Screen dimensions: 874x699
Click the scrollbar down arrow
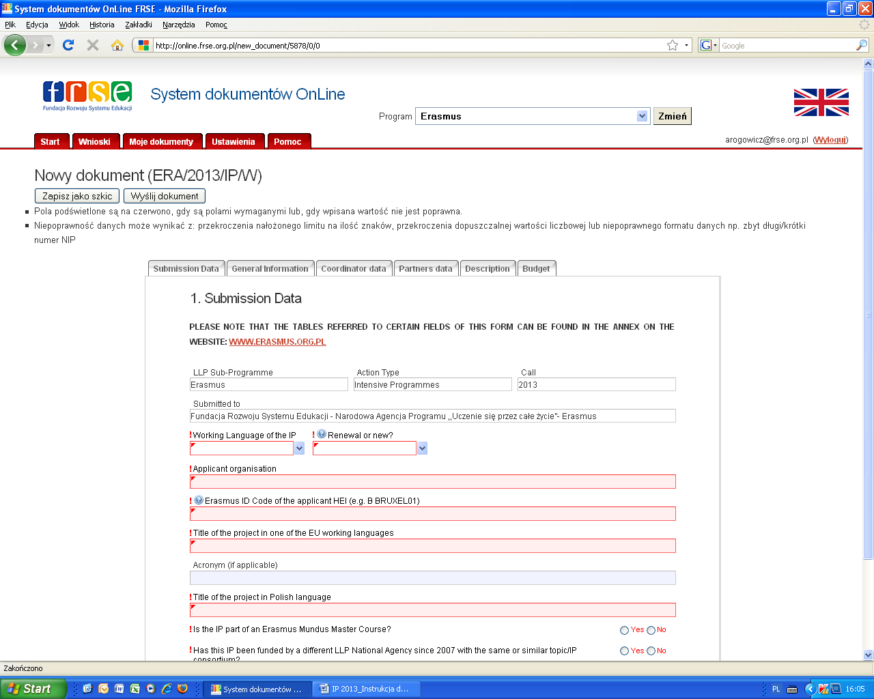(869, 655)
